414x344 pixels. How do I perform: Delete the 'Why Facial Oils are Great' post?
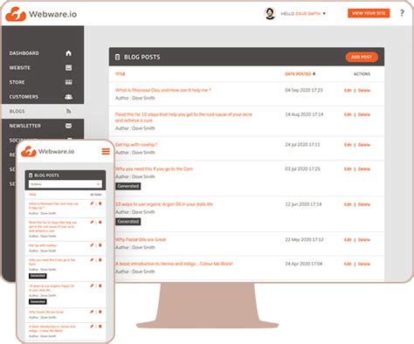pyautogui.click(x=364, y=240)
